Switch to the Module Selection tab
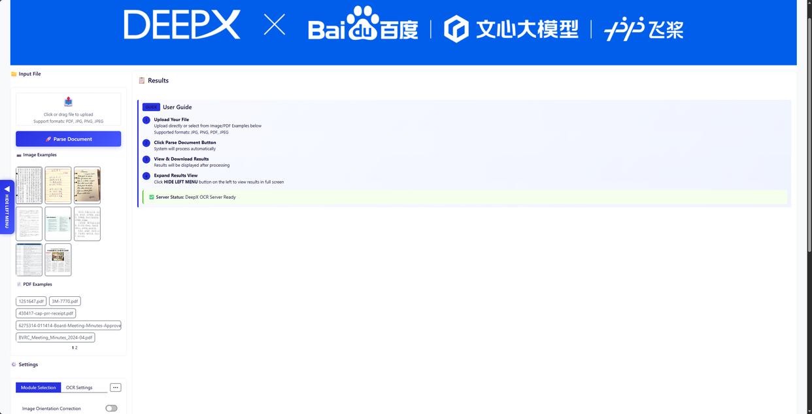This screenshot has height=414, width=812. (38, 387)
